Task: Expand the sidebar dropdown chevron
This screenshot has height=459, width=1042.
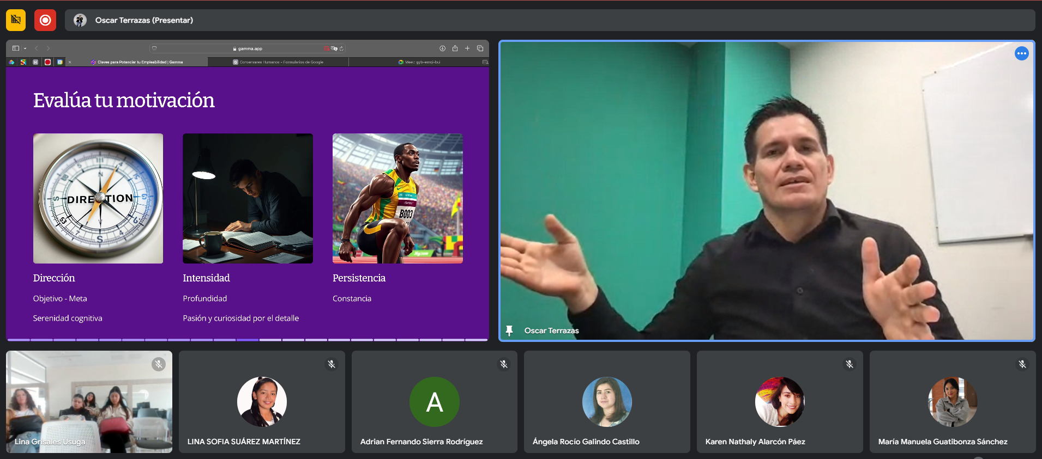Action: pyautogui.click(x=25, y=48)
